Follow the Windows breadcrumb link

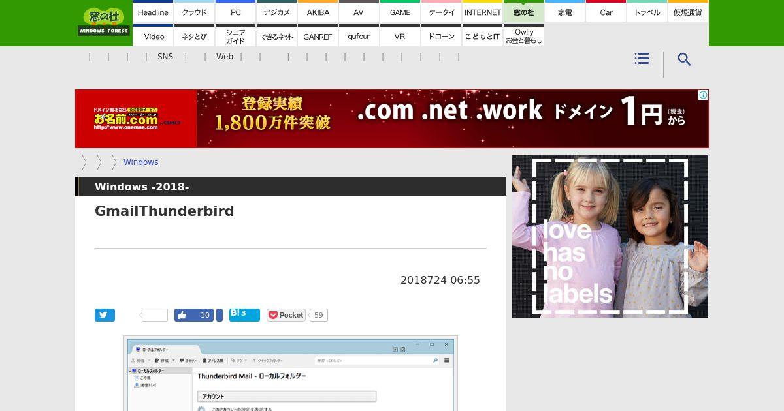click(140, 162)
